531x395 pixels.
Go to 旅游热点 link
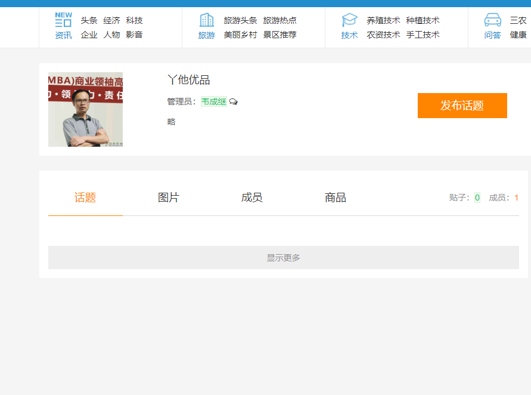click(280, 20)
